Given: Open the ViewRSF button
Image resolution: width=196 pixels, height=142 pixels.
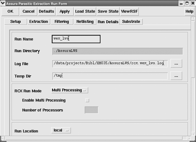Looking at the screenshot, I should click(x=129, y=11).
